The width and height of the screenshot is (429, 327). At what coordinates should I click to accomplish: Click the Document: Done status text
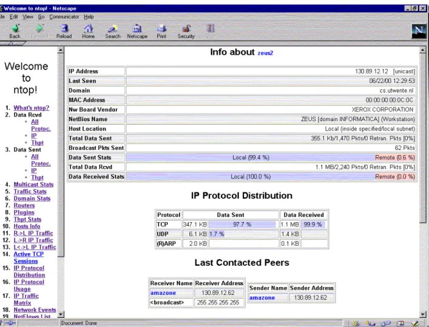pos(79,323)
